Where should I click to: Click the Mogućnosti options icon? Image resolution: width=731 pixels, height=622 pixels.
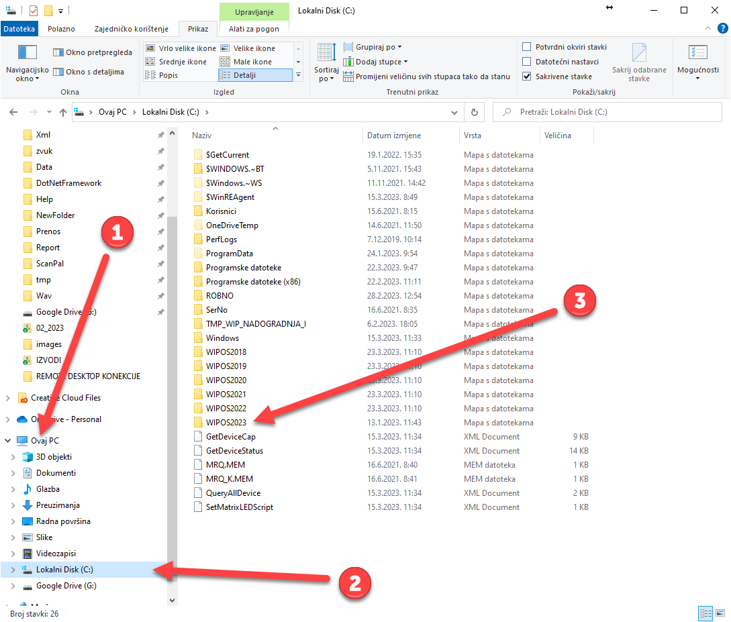pyautogui.click(x=697, y=53)
